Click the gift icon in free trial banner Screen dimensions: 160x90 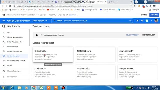tap(4, 15)
